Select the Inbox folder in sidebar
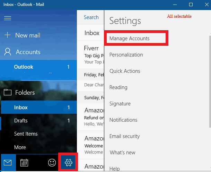Image resolution: width=211 pixels, height=172 pixels. 39,107
